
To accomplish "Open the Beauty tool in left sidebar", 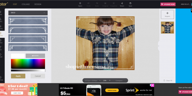I will point(1,27).
